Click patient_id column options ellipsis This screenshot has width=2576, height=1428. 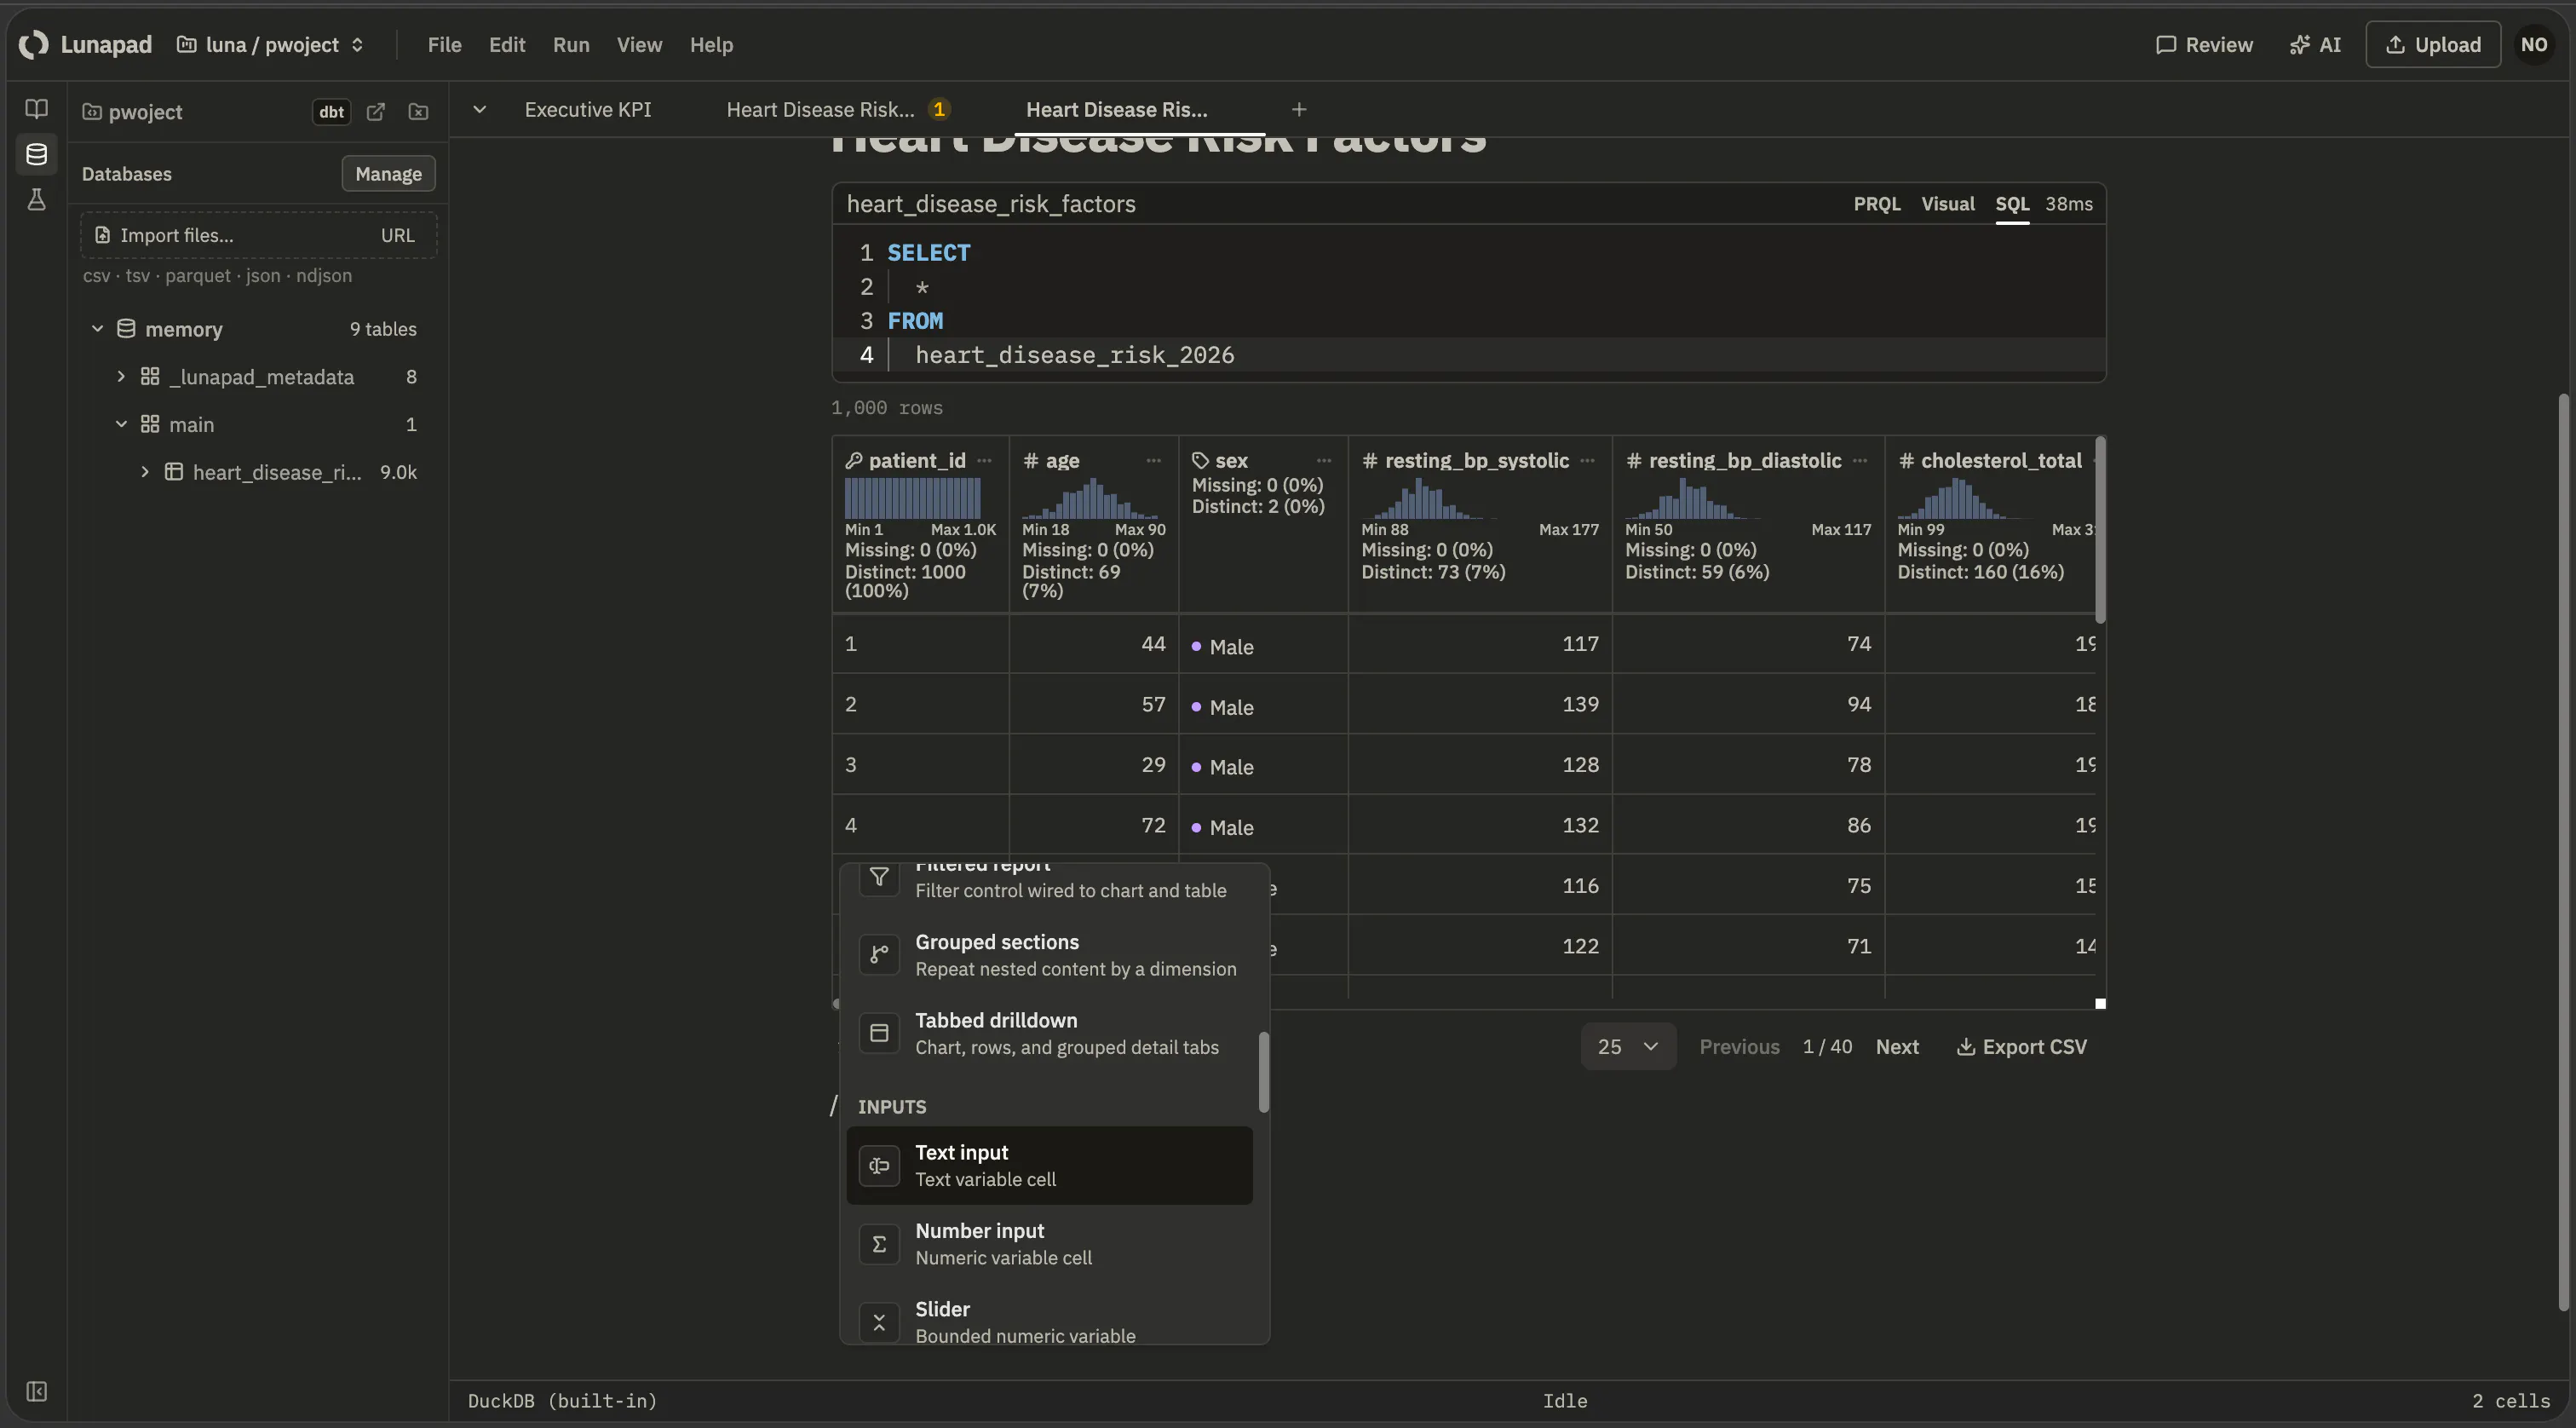984,460
